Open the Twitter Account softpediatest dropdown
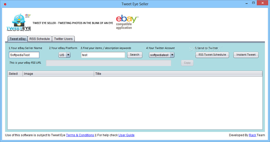Screen dimensions: 270x142 (161, 55)
